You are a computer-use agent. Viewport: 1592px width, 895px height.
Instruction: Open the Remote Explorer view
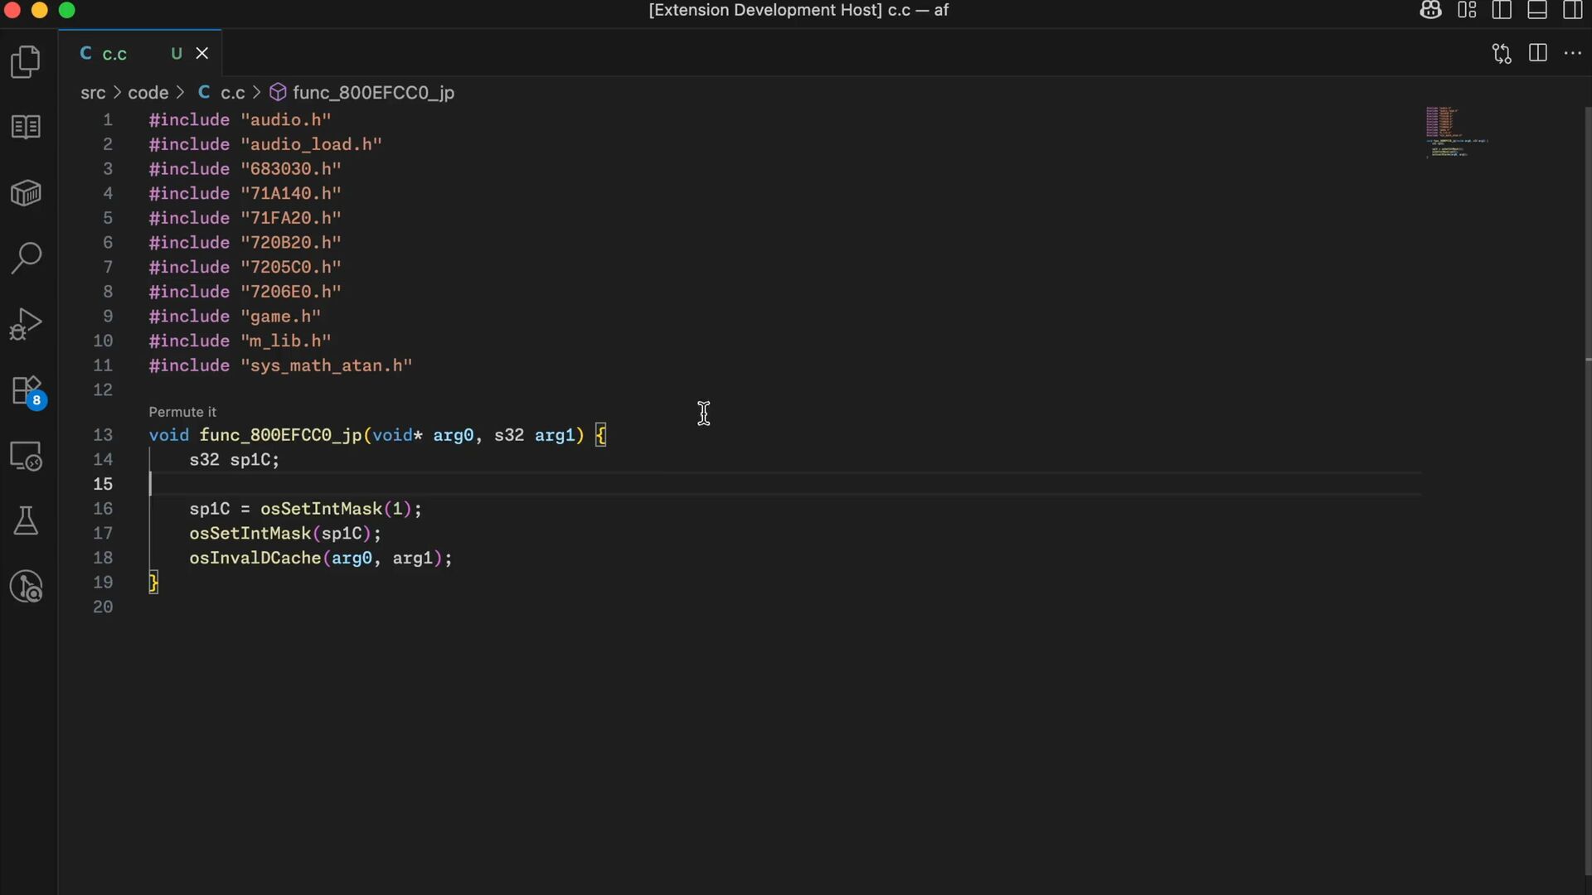[x=26, y=456]
